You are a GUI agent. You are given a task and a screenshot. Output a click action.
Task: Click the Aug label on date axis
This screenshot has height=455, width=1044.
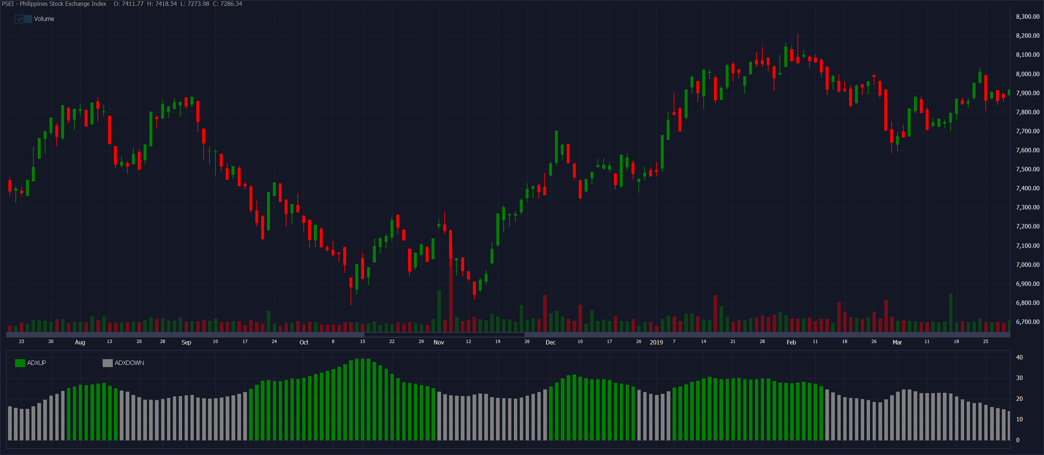(x=80, y=342)
